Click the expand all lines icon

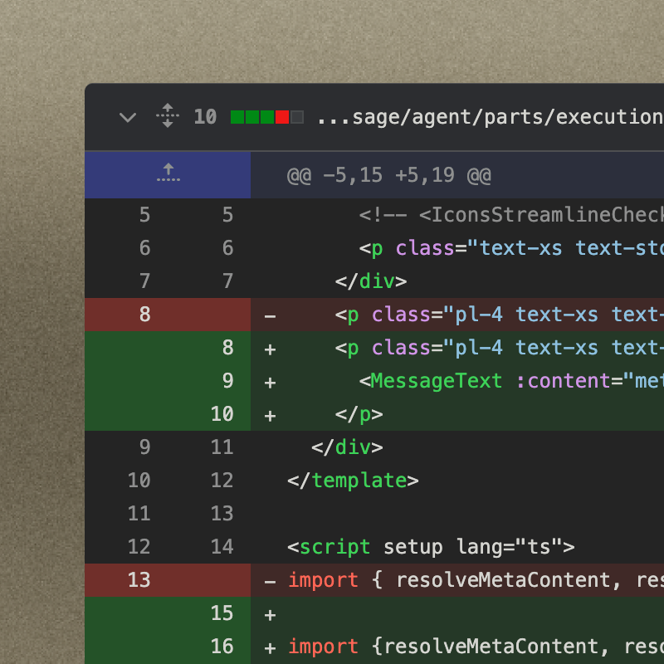[168, 116]
